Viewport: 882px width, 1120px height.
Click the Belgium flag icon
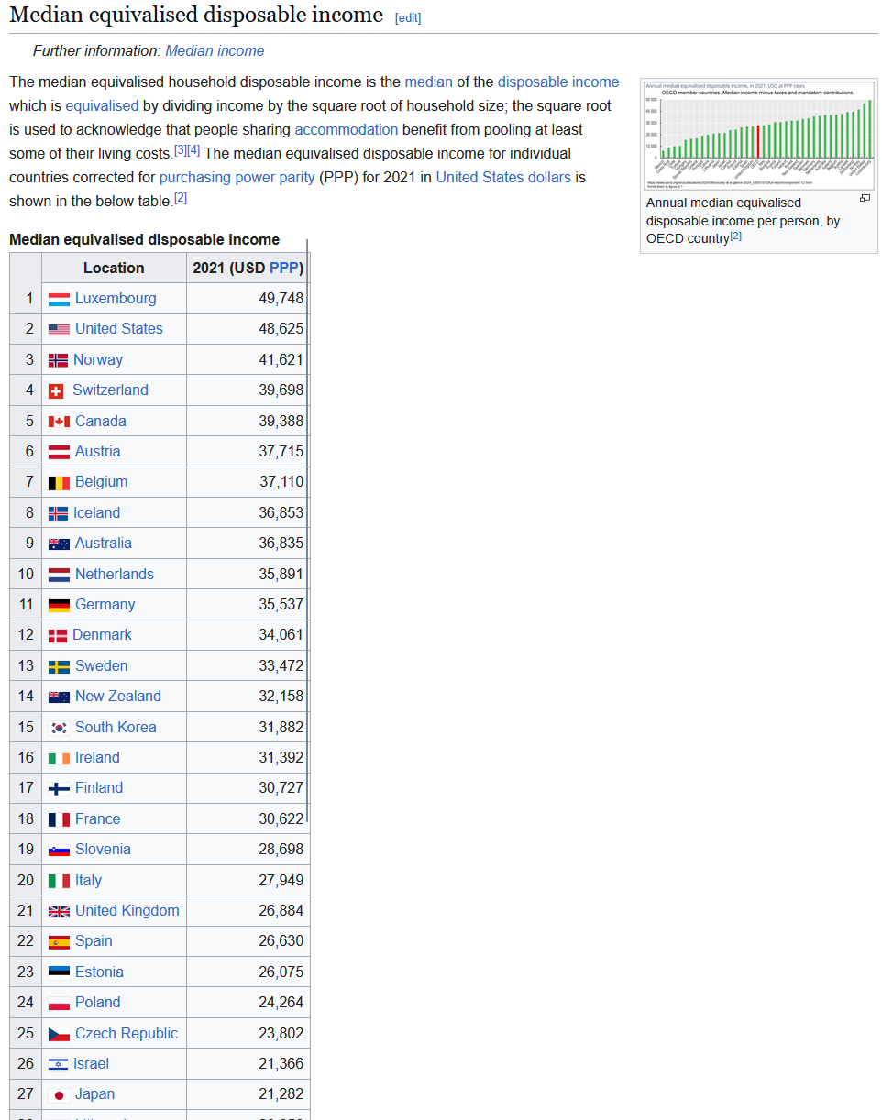coord(59,482)
